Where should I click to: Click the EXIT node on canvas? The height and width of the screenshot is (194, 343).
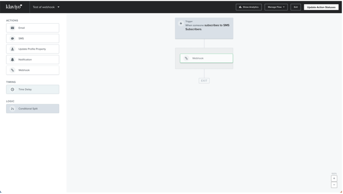pos(204,81)
